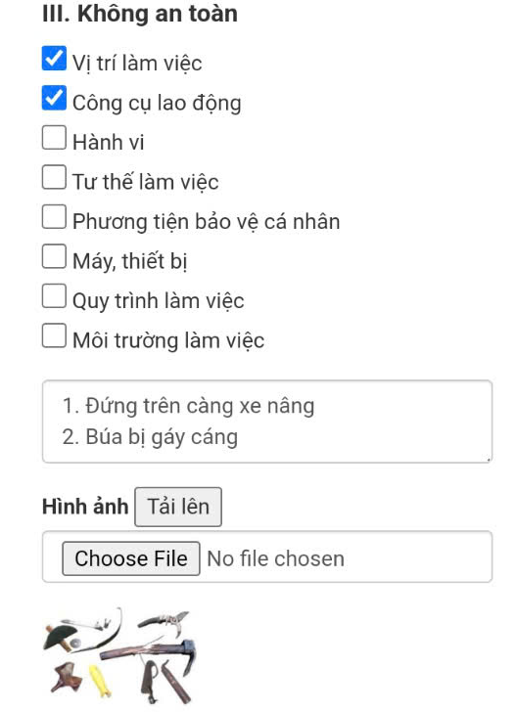Click the textarea resize handle corner
The height and width of the screenshot is (712, 516).
click(x=489, y=459)
